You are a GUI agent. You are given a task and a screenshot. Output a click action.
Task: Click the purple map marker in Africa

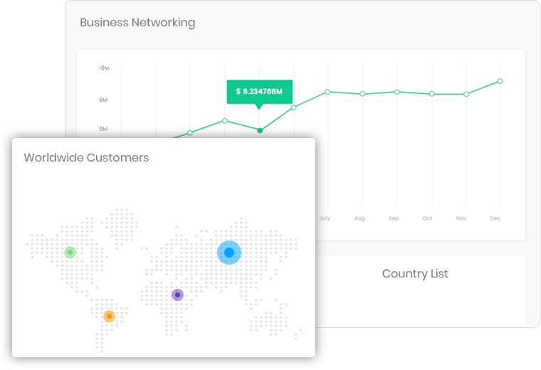click(x=177, y=295)
